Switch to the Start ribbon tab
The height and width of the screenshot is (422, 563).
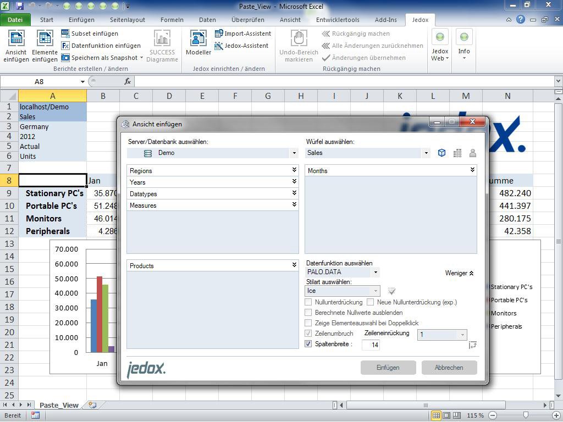[47, 20]
